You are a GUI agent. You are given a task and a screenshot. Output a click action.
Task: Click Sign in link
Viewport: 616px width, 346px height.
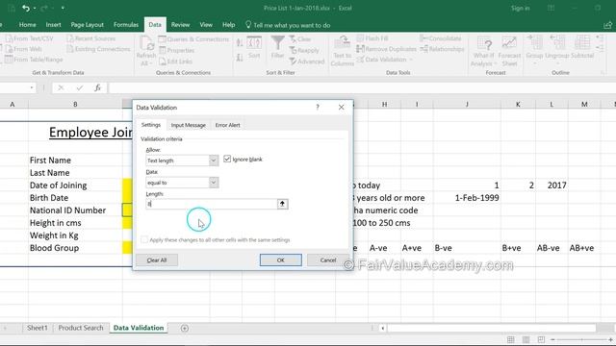click(520, 9)
